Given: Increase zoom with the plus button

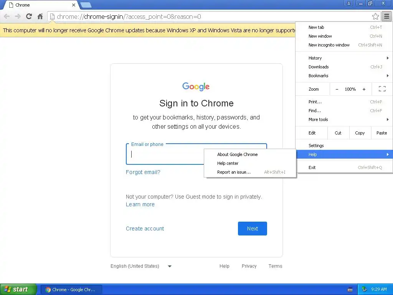Looking at the screenshot, I should (364, 89).
